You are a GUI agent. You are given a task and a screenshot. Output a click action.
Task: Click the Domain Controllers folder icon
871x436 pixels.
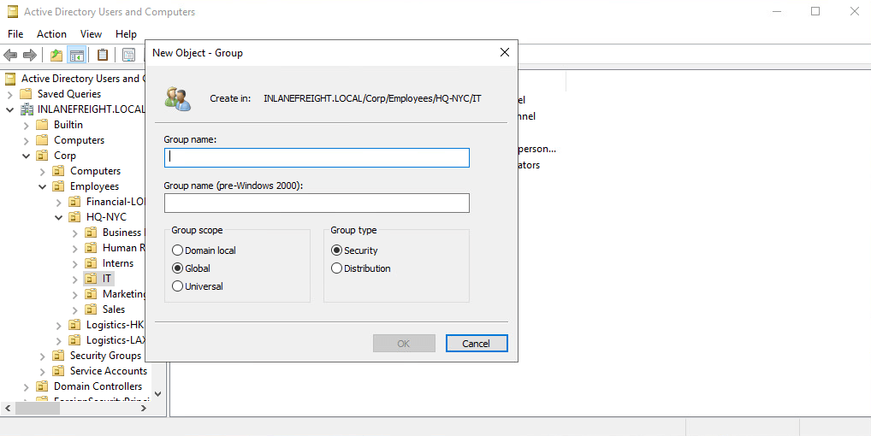tap(42, 386)
